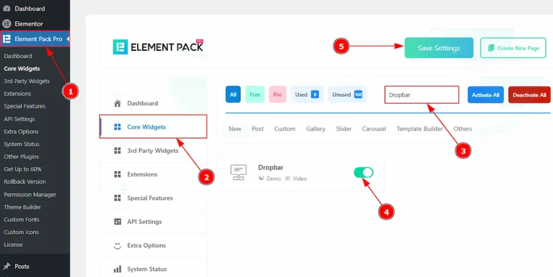The image size is (553, 277).
Task: Open API Settings in the WordPress submenu
Action: tap(19, 119)
